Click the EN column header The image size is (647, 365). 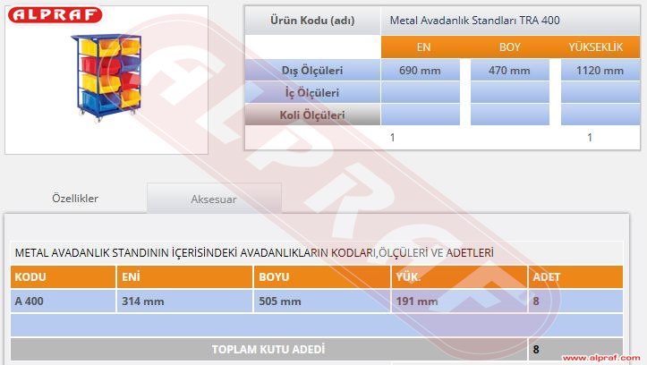point(423,47)
